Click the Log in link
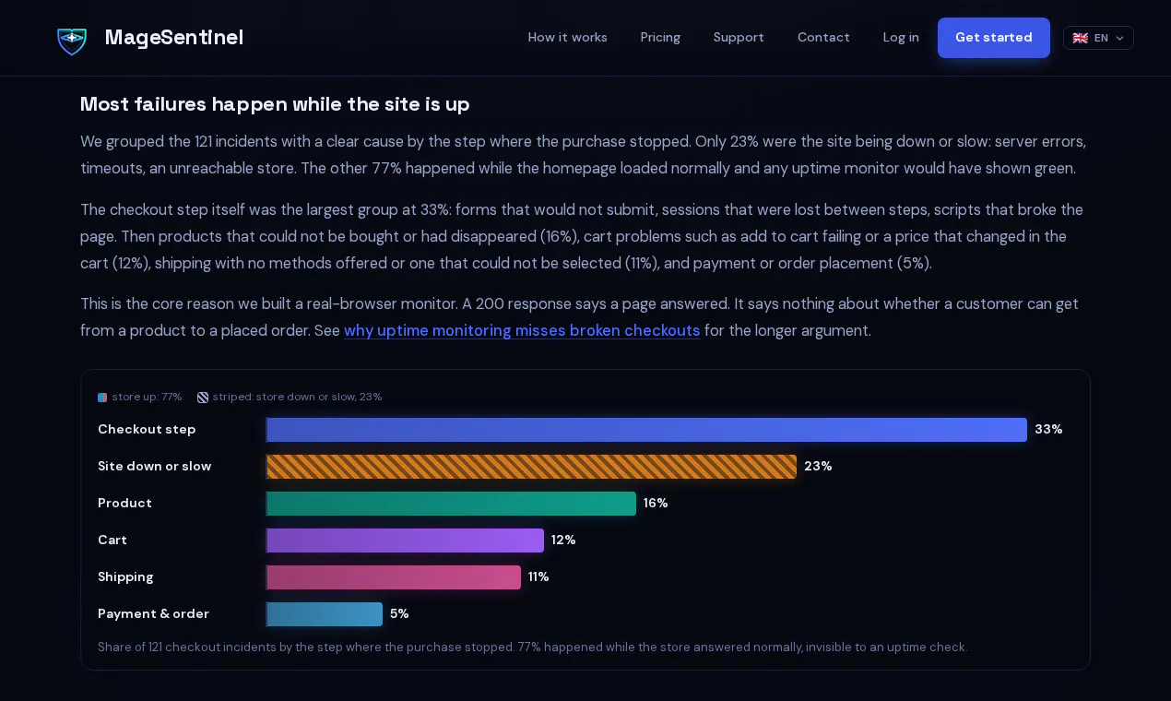The height and width of the screenshot is (701, 1171). [901, 37]
